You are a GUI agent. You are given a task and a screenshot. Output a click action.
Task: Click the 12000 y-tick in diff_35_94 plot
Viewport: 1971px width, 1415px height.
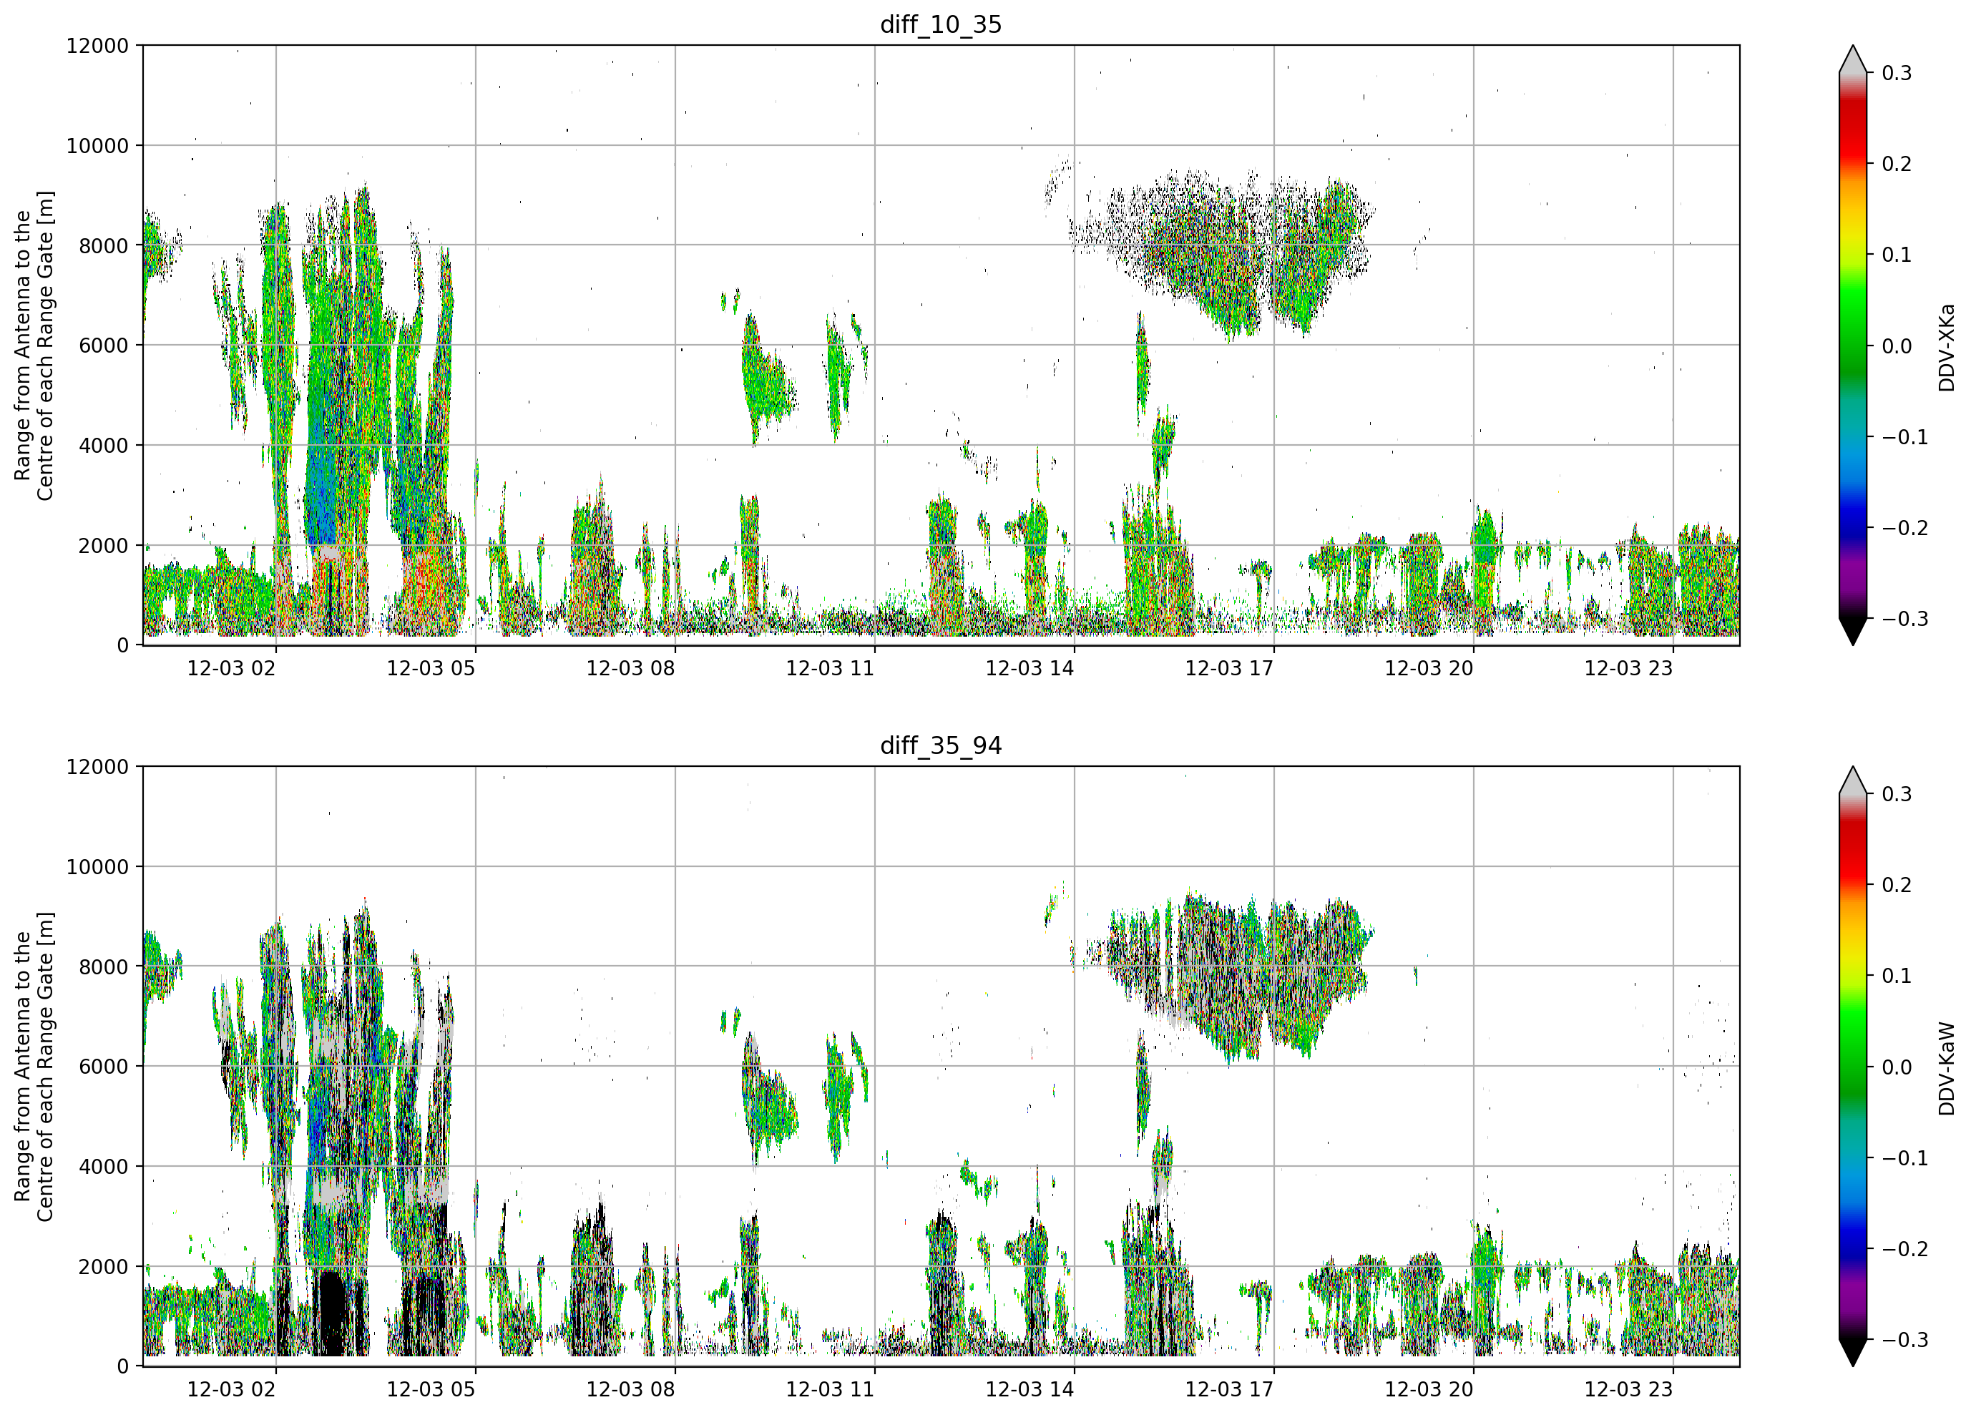(x=97, y=768)
